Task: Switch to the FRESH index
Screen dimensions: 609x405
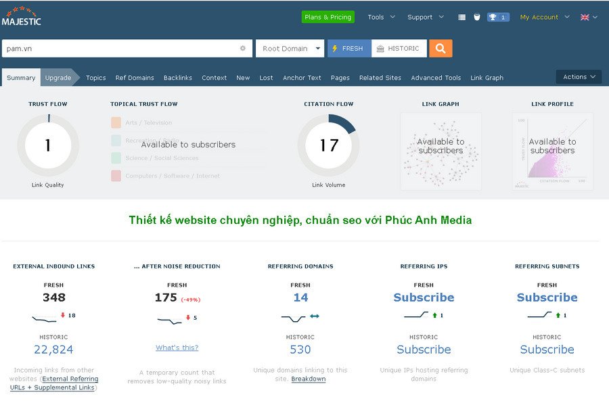Action: pyautogui.click(x=348, y=49)
